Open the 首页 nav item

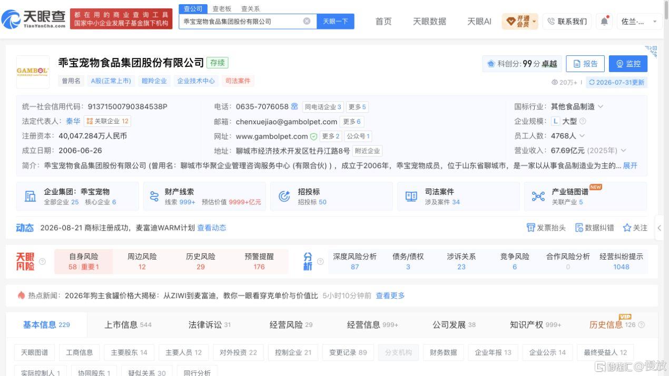[x=383, y=21]
